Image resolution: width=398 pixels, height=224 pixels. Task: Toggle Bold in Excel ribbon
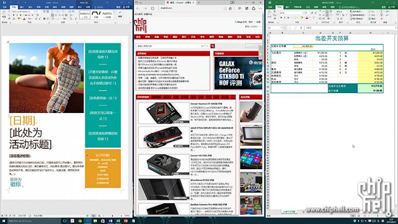281,18
